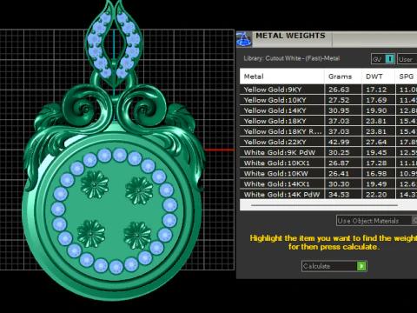This screenshot has width=417, height=313.
Task: Click the 26.63 grams value
Action: (339, 90)
